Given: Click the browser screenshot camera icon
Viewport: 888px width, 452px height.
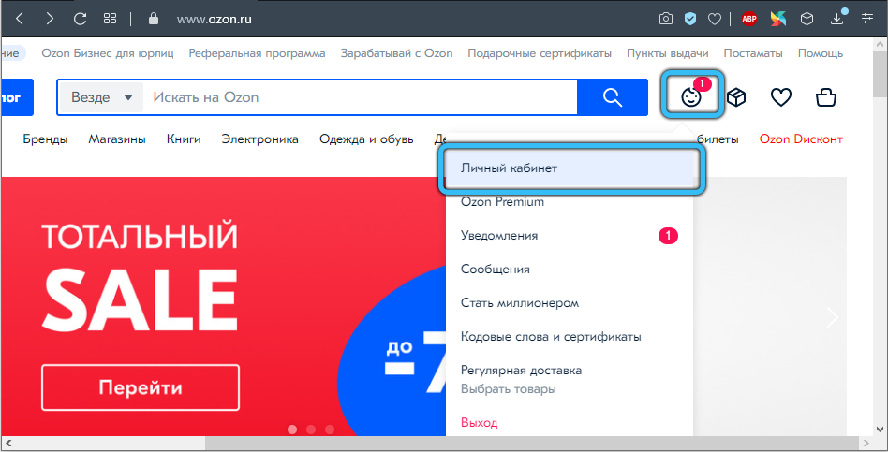Looking at the screenshot, I should point(665,19).
